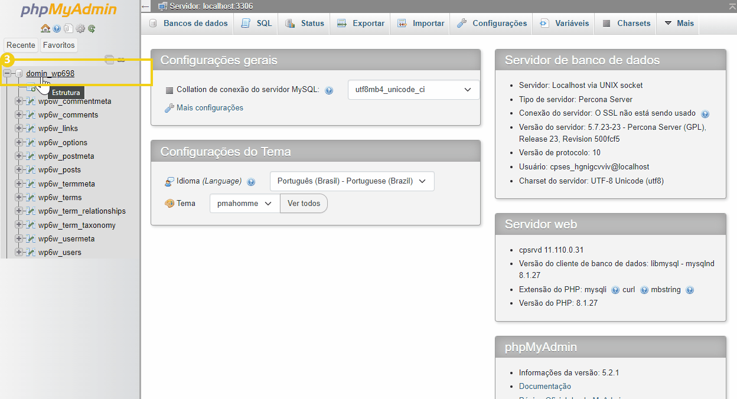The height and width of the screenshot is (399, 737).
Task: Open the Configurações tab
Action: [492, 24]
